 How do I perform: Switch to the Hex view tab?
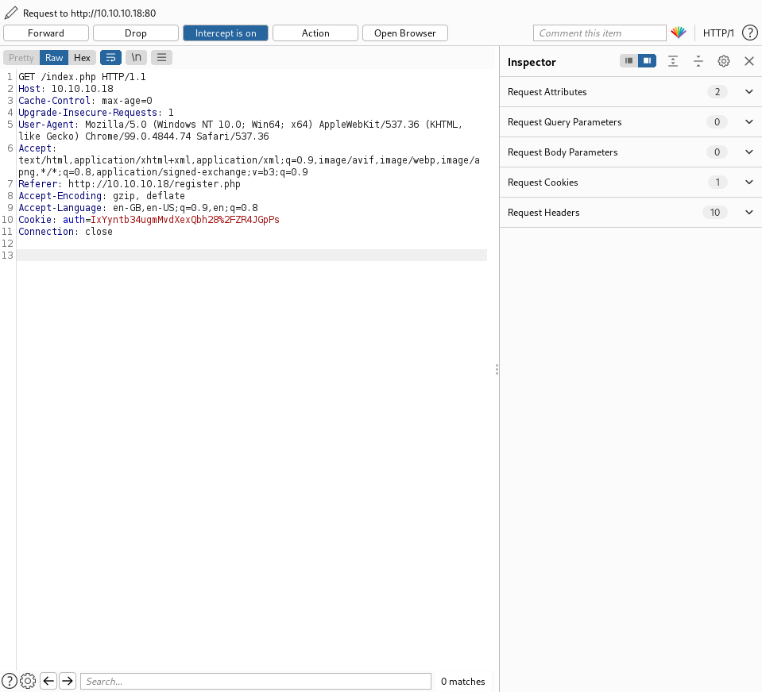point(82,58)
